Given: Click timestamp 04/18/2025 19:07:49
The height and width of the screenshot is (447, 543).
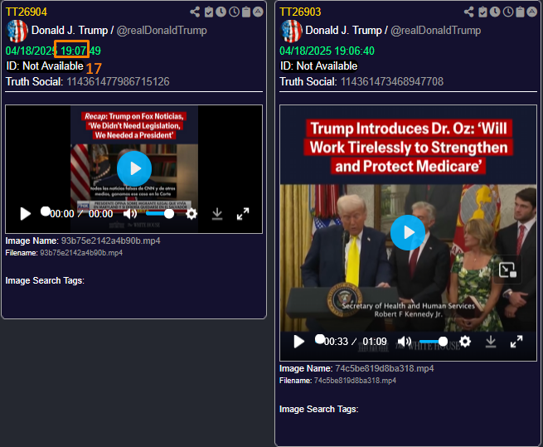Looking at the screenshot, I should (53, 51).
